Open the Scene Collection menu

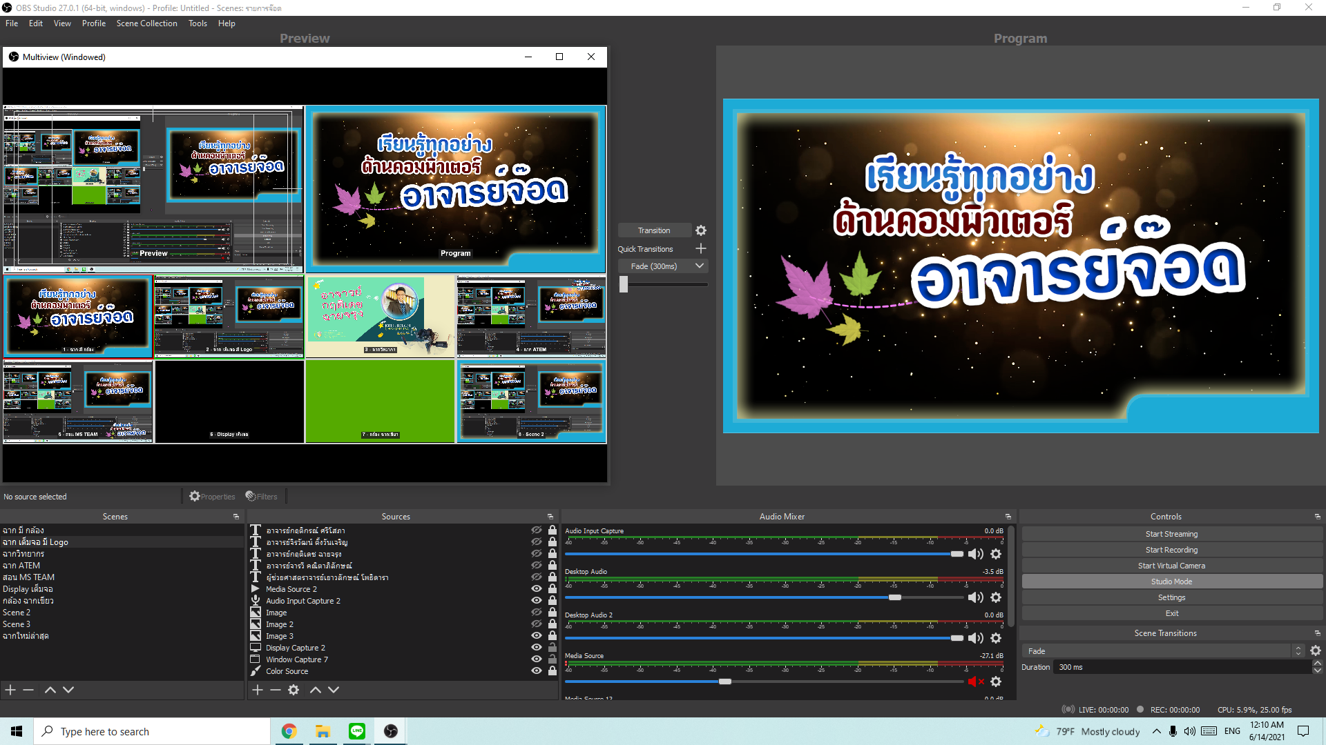(146, 23)
